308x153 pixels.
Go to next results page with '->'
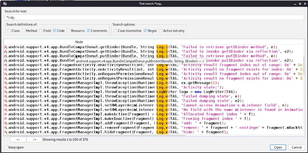(x=34, y=139)
